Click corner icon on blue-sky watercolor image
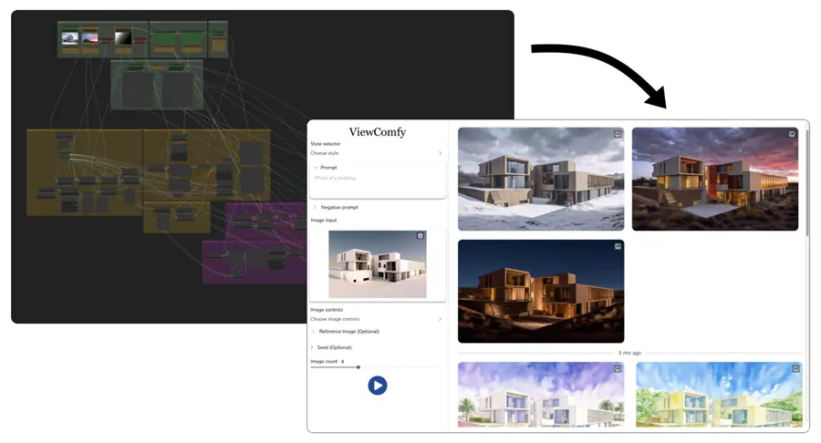 (795, 368)
